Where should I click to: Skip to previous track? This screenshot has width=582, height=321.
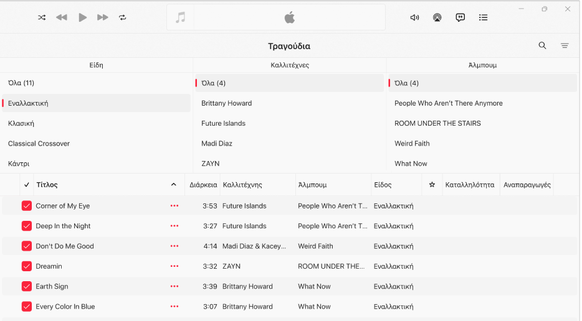tap(62, 17)
